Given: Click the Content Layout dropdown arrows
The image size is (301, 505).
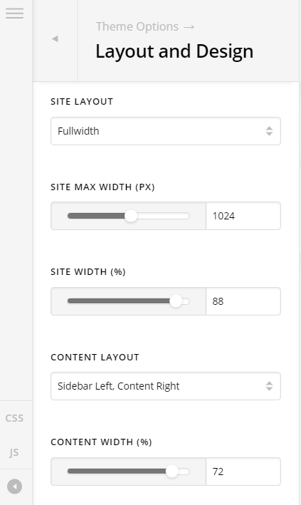Looking at the screenshot, I should point(269,386).
